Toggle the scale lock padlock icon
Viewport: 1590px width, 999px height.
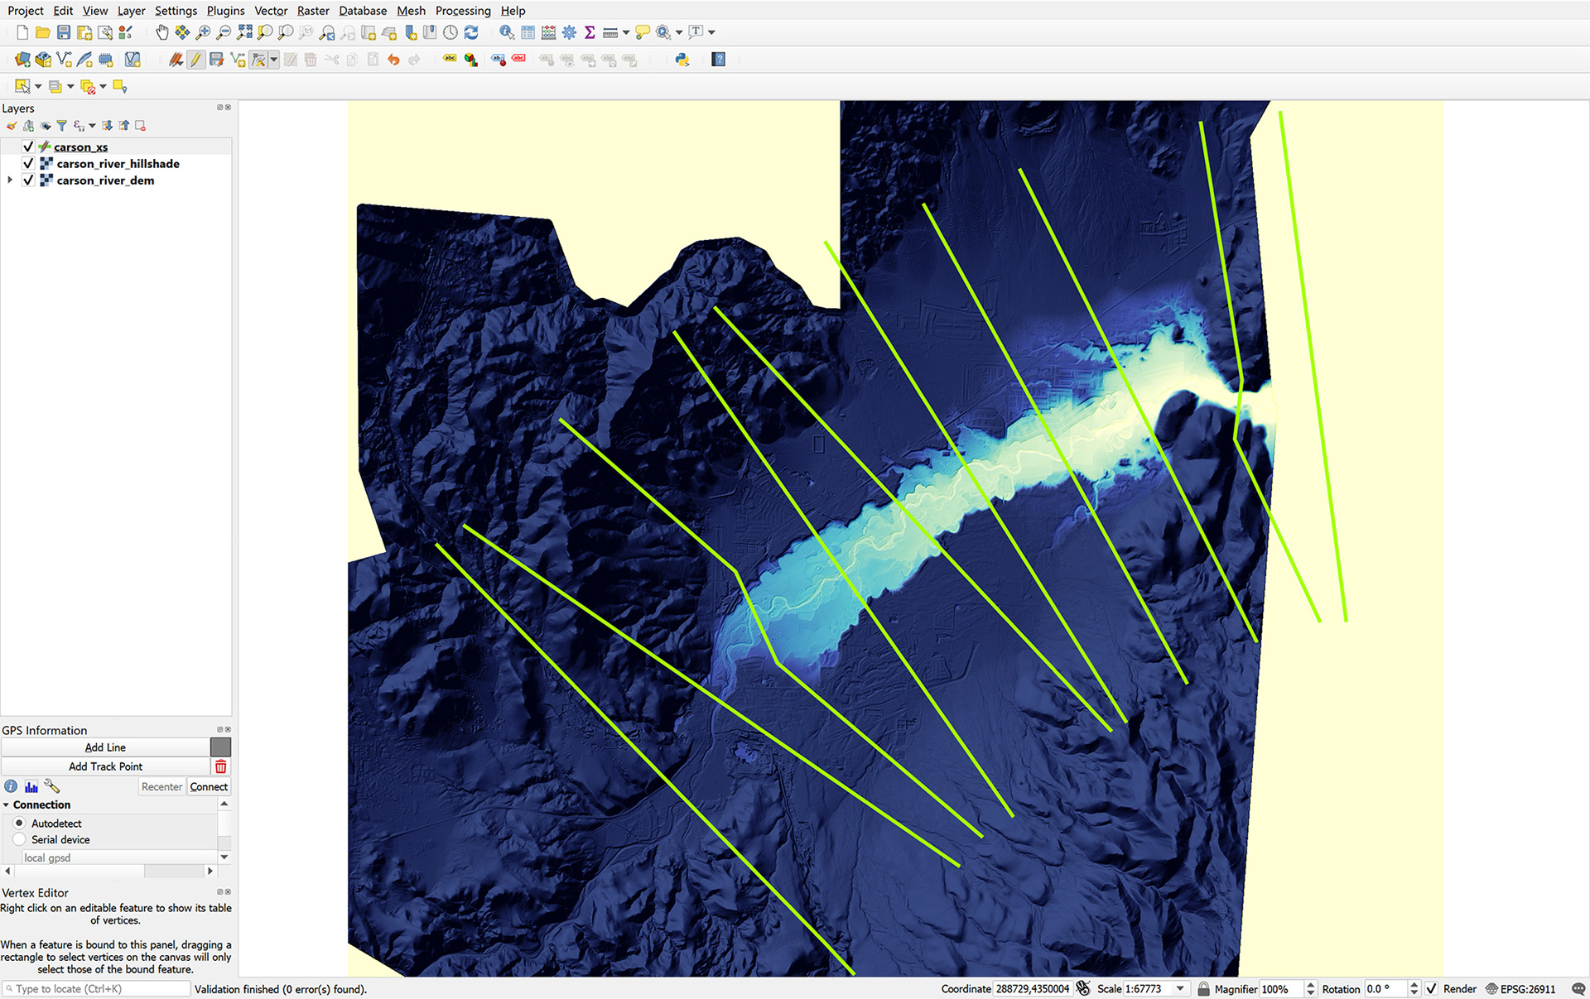pos(1204,988)
